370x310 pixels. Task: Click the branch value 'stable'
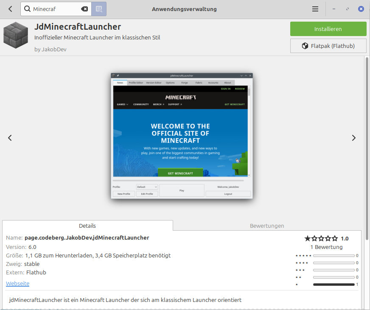[x=32, y=264]
